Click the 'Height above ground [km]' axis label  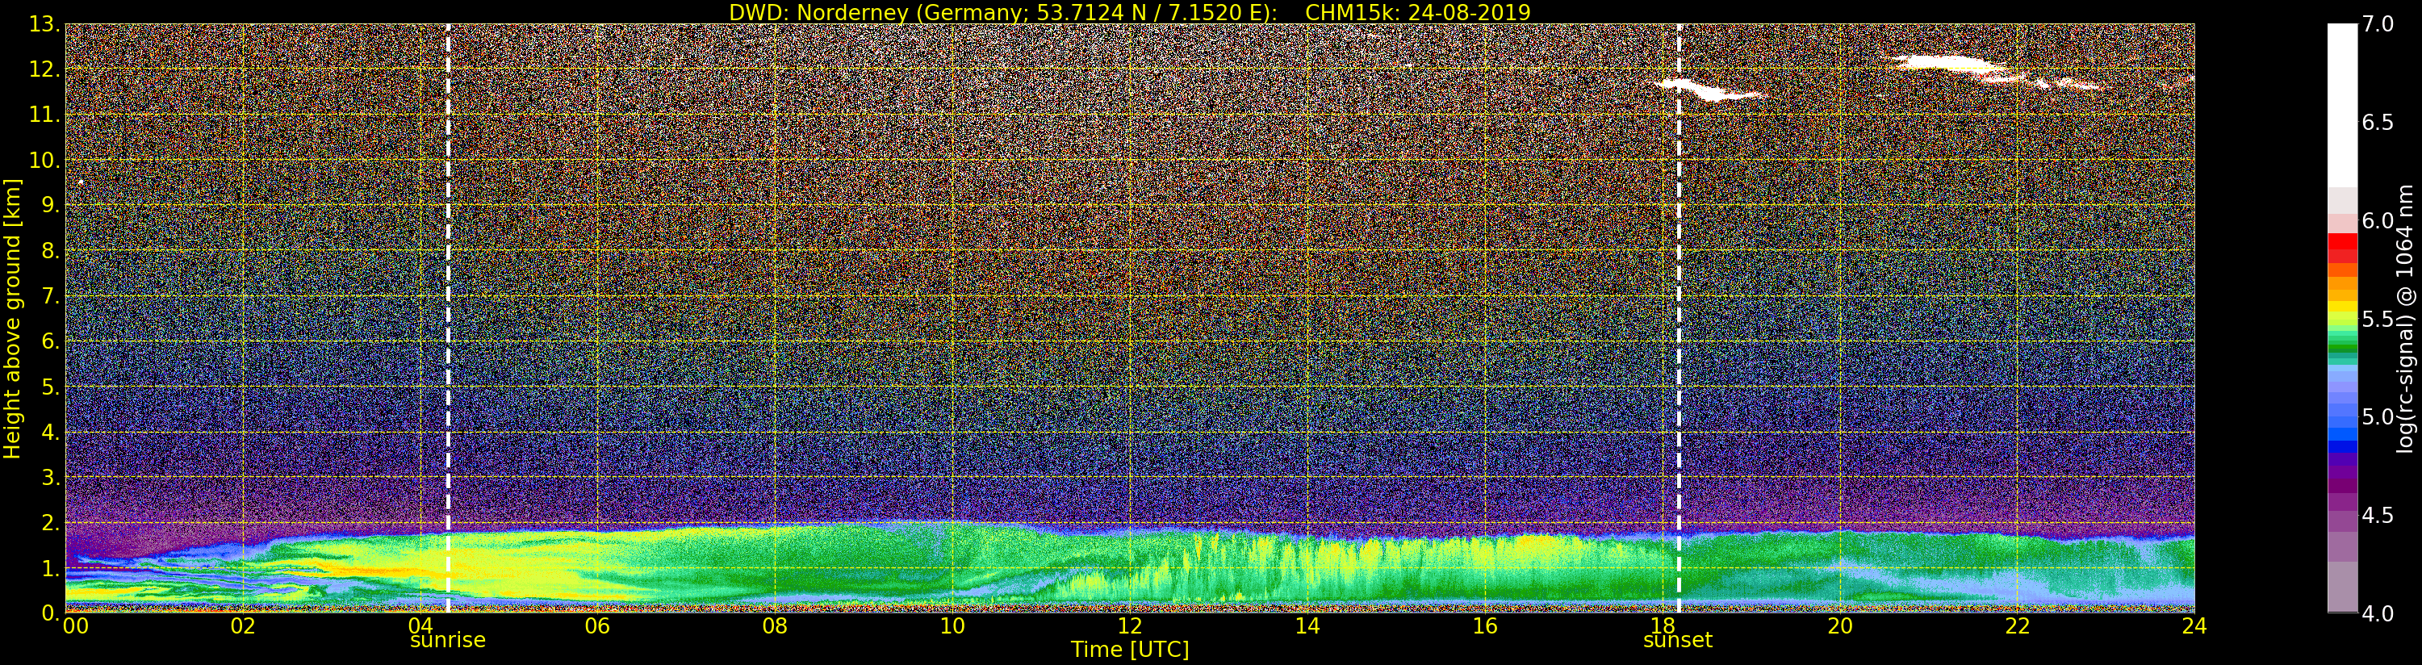[x=12, y=319]
